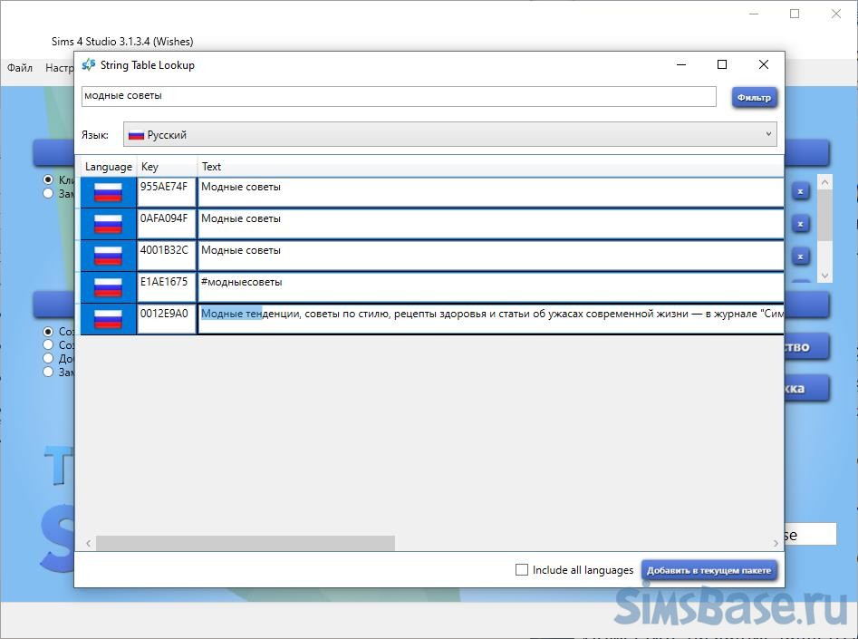The image size is (858, 639).
Task: Click the String Table Lookup title icon
Action: point(88,65)
